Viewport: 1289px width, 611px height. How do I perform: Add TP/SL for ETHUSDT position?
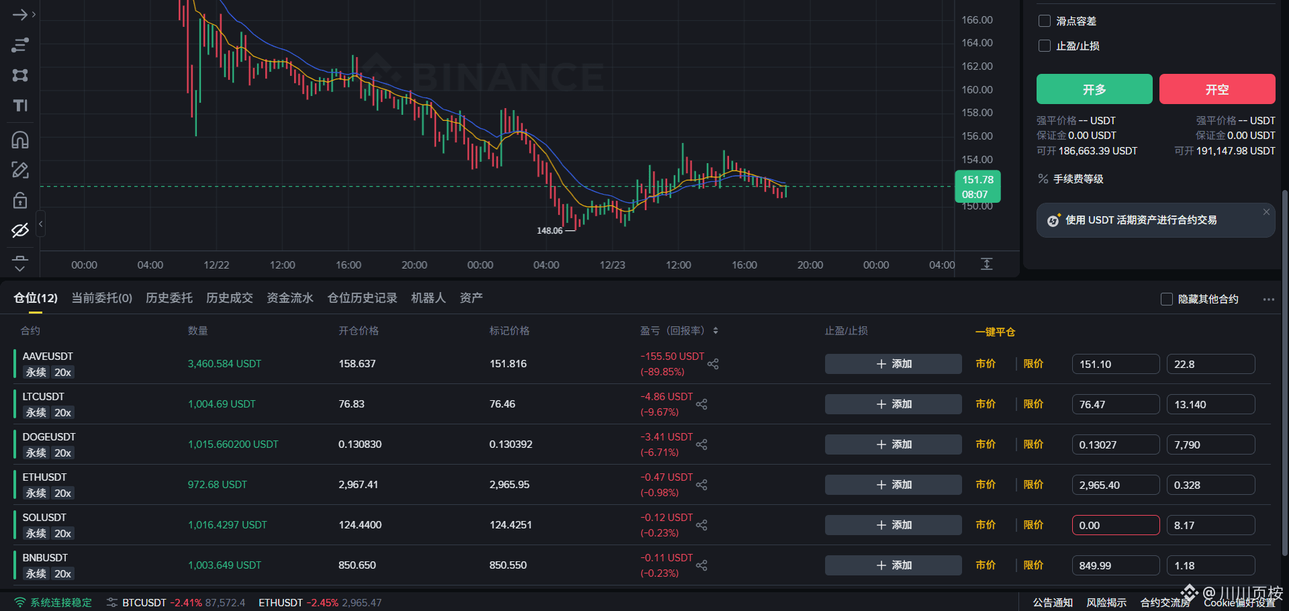(894, 485)
